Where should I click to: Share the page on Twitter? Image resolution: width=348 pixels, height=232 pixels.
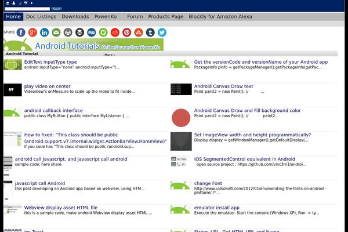[162, 32]
